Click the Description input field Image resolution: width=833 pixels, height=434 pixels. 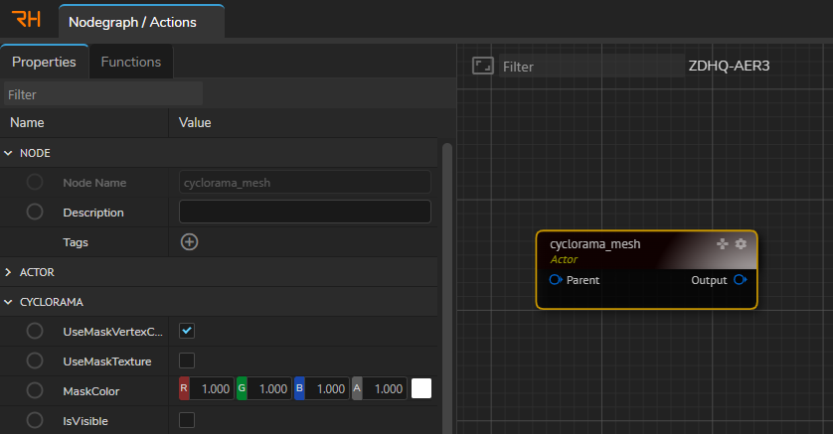[x=304, y=212]
